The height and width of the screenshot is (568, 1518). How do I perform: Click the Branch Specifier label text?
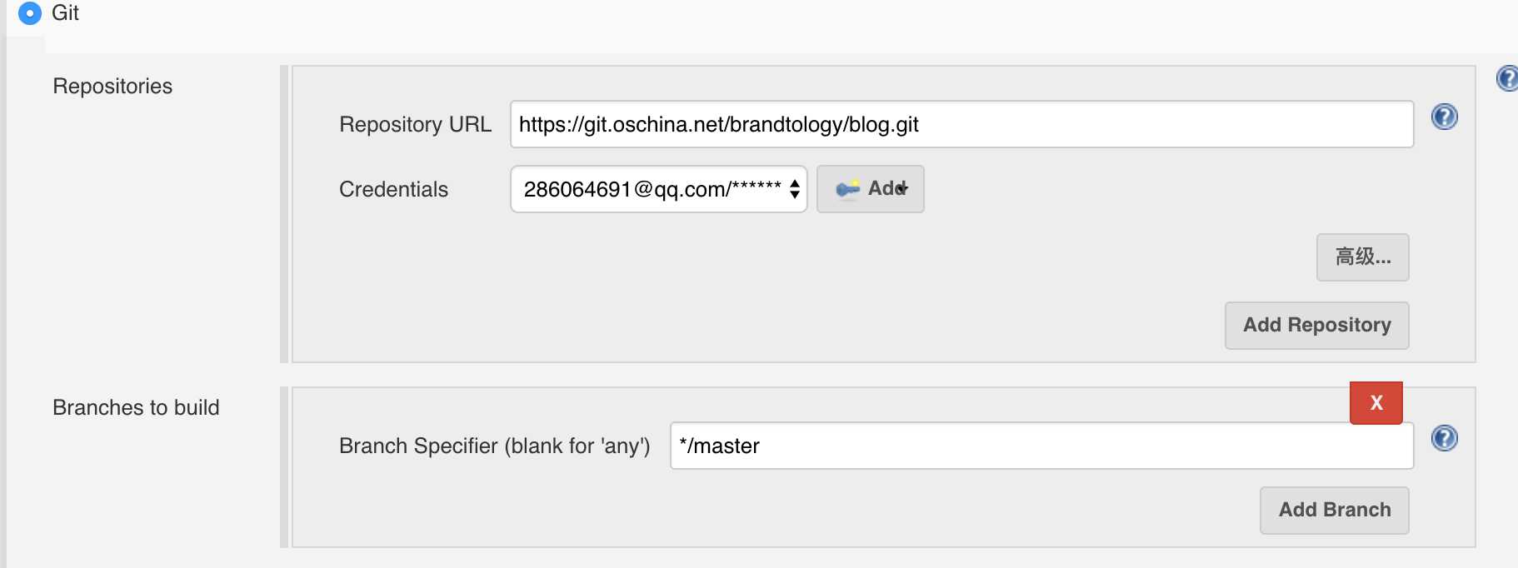494,446
